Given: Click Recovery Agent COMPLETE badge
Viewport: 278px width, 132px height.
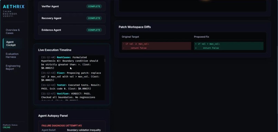Looking at the screenshot, I should click(94, 18).
